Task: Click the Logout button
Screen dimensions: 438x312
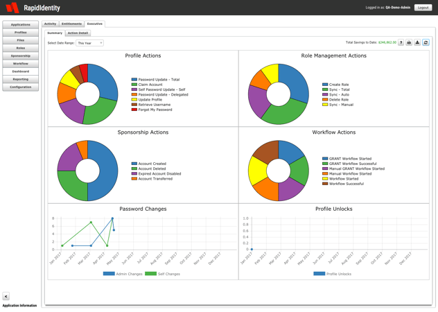Action: (x=423, y=8)
